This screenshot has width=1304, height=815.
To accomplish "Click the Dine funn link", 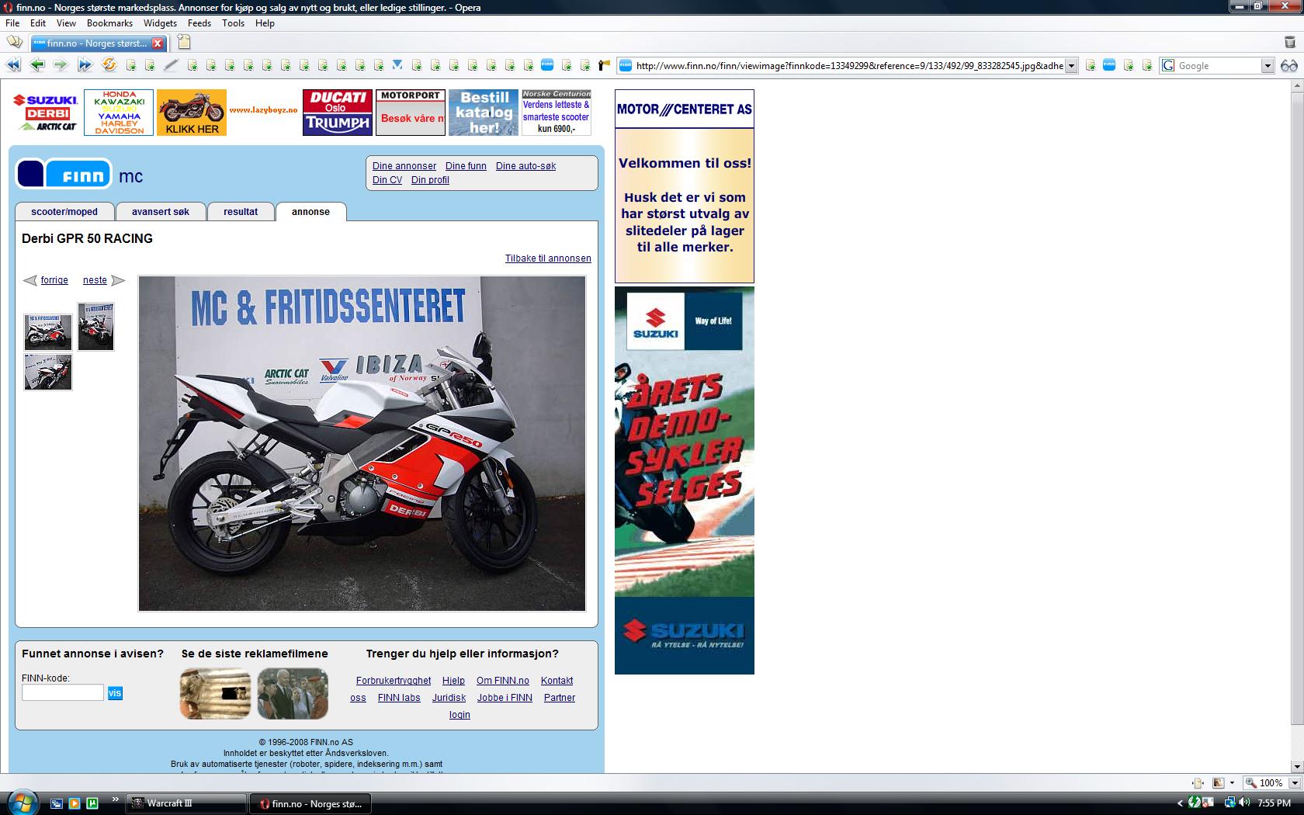I will pos(466,166).
